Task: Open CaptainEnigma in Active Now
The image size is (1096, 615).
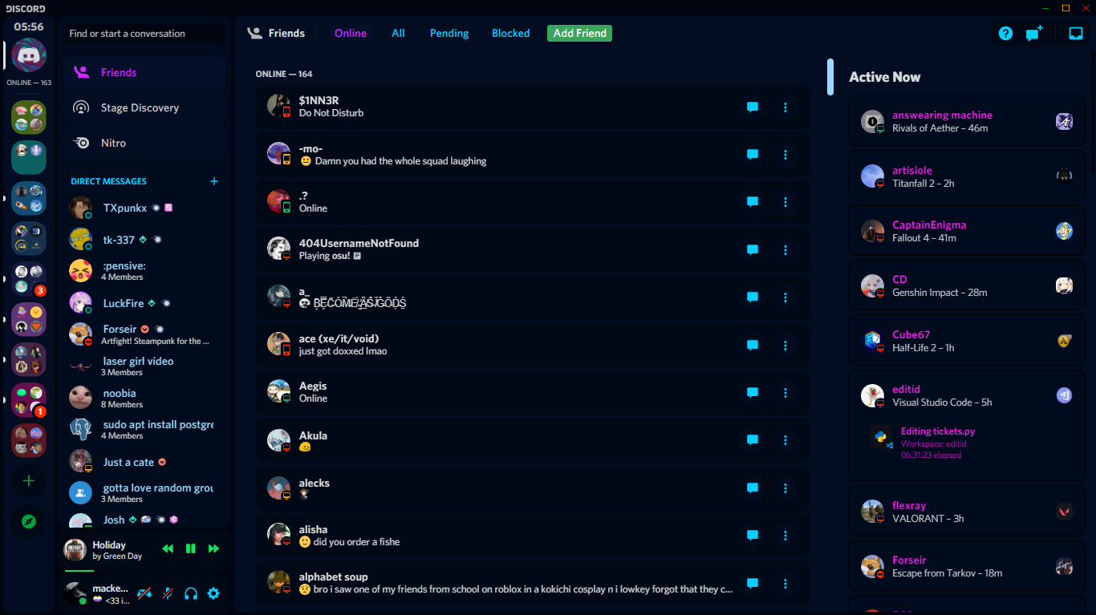Action: coord(966,231)
